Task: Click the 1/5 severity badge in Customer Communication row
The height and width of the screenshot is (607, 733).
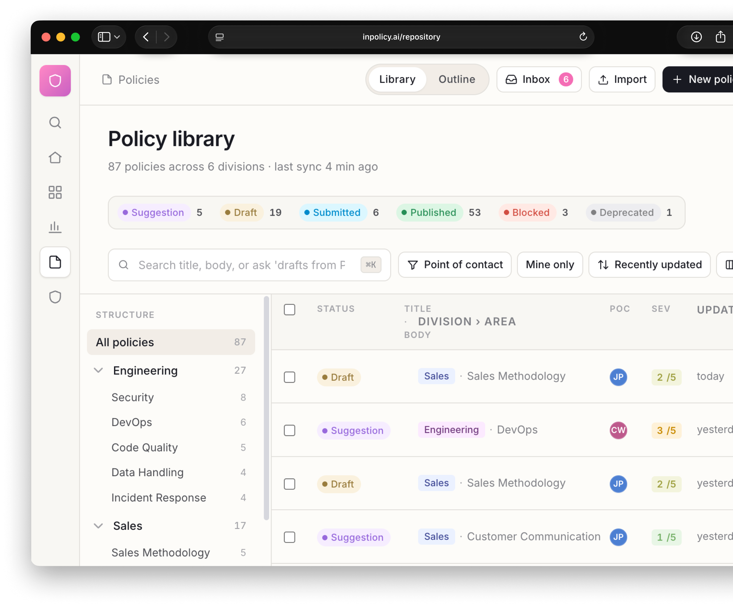Action: (666, 537)
